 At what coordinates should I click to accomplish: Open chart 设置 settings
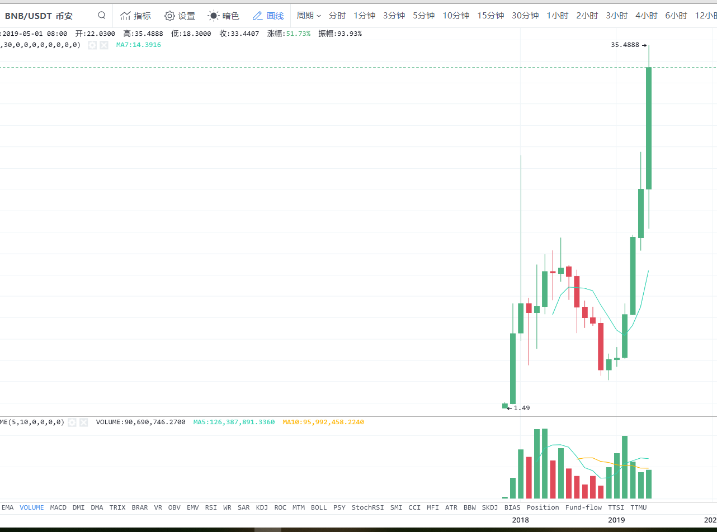tap(180, 16)
